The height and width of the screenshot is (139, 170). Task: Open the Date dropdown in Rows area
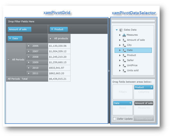[130, 103]
